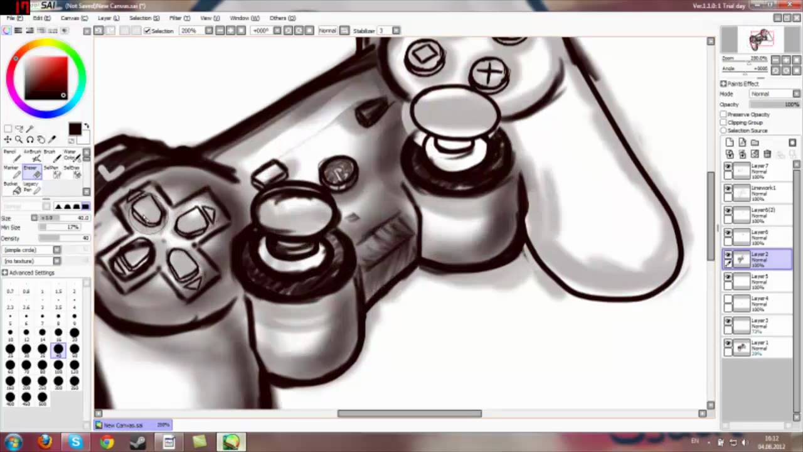803x452 pixels.
Task: Click the New Layer Set folder icon
Action: (x=755, y=143)
